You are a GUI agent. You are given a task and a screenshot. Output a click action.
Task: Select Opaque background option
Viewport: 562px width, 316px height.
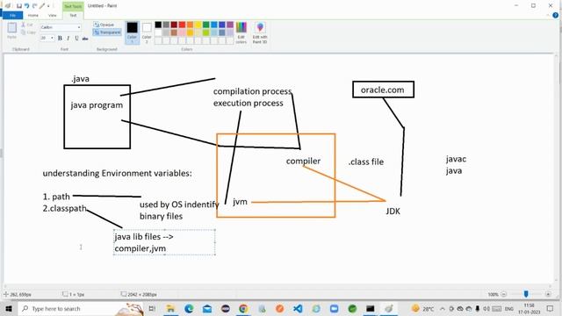[104, 25]
